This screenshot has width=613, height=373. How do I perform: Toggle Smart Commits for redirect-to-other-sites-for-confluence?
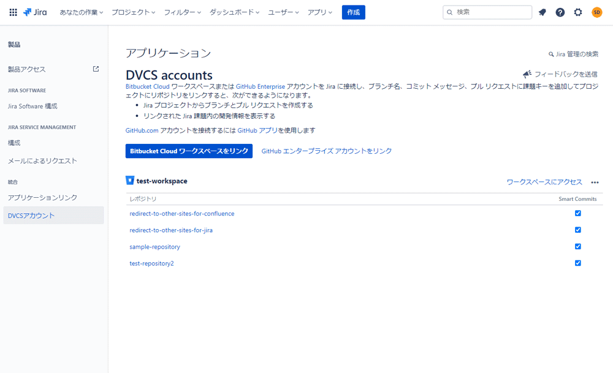578,213
